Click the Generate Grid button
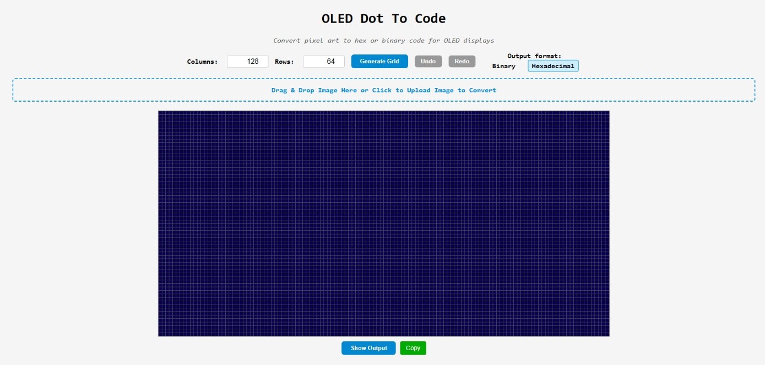Screen dimensions: 765x365 coord(379,62)
